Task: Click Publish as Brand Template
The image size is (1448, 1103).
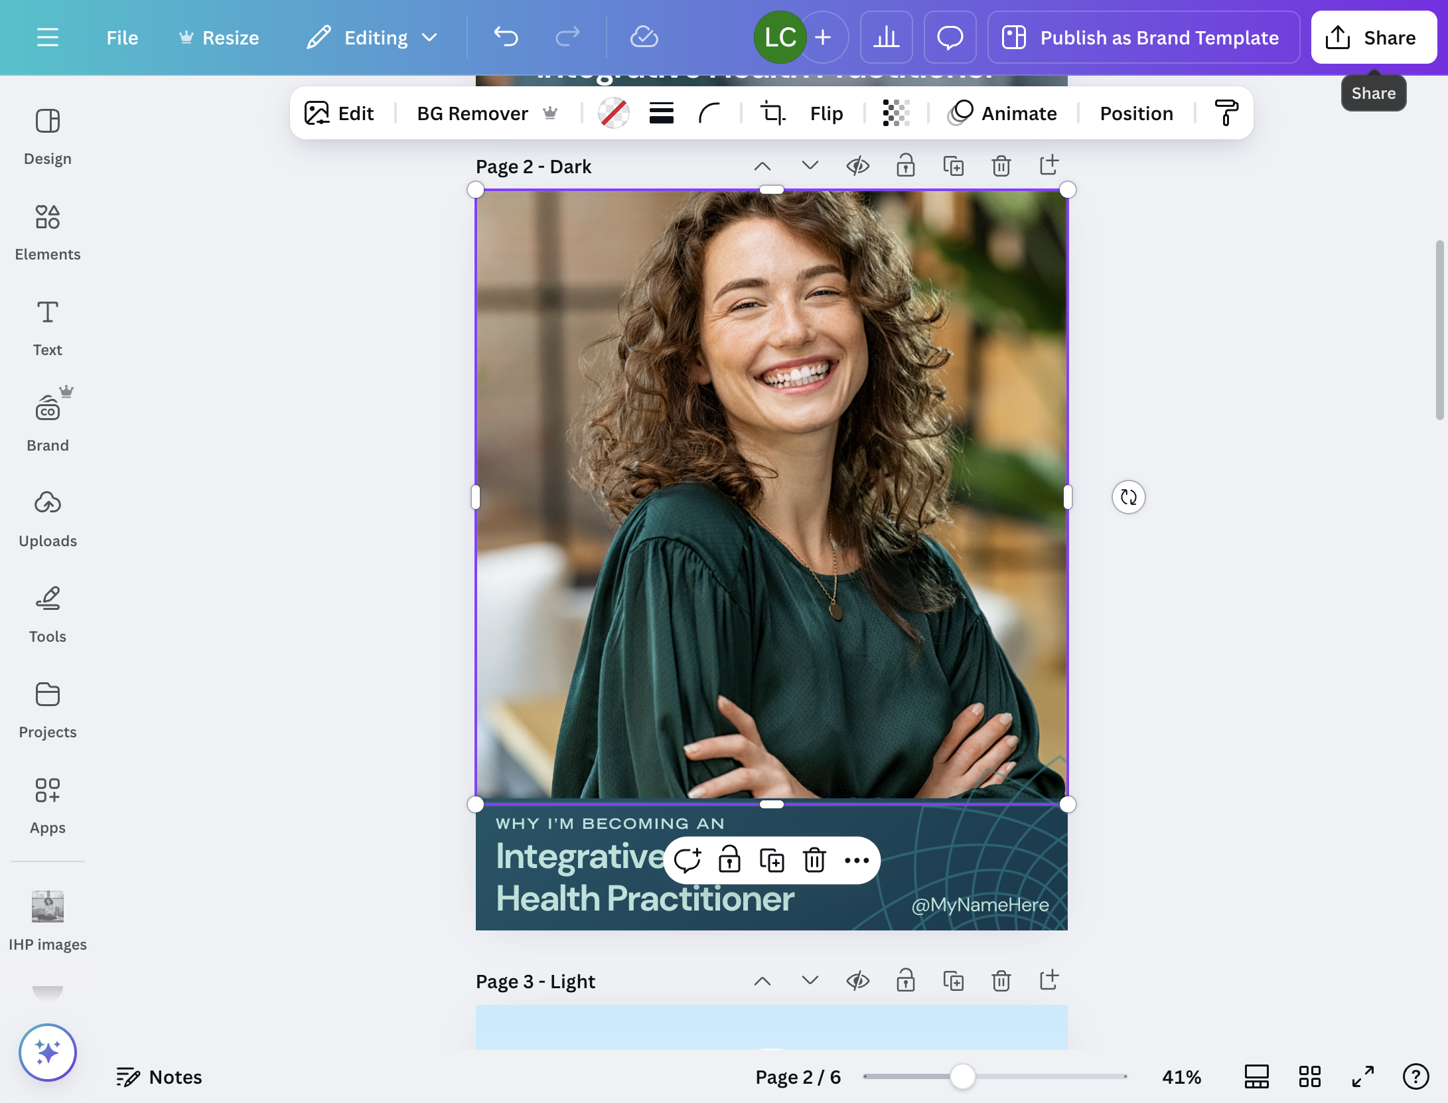Action: click(1143, 37)
